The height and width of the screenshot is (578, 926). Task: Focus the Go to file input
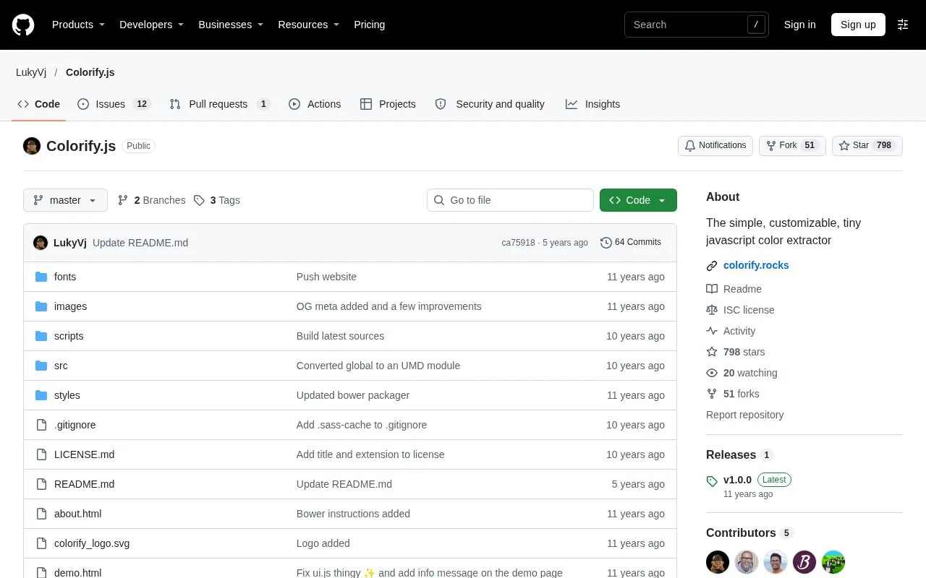[x=510, y=200]
